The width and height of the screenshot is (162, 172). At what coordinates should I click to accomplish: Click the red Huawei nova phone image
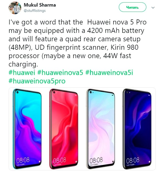[64, 129]
